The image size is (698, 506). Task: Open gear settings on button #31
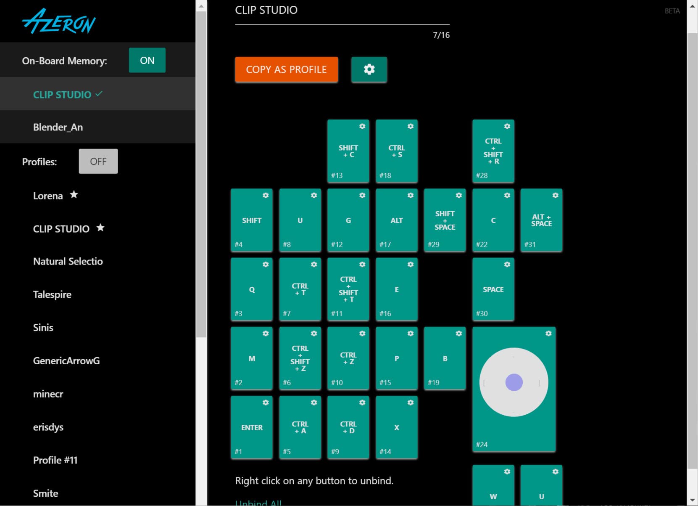tap(556, 195)
